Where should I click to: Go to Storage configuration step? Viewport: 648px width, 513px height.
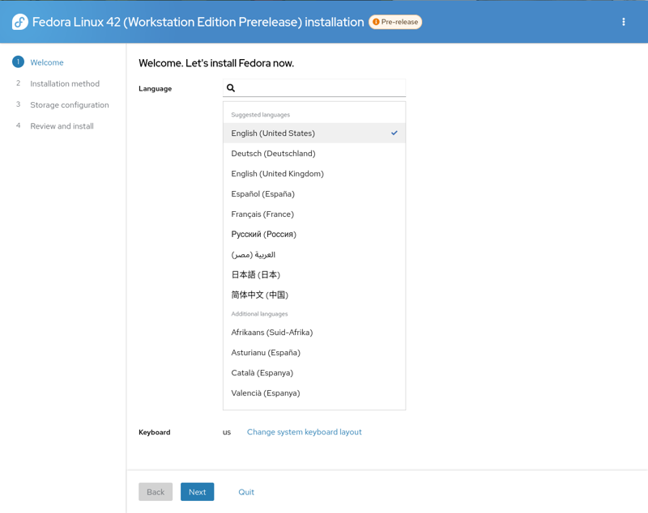70,105
